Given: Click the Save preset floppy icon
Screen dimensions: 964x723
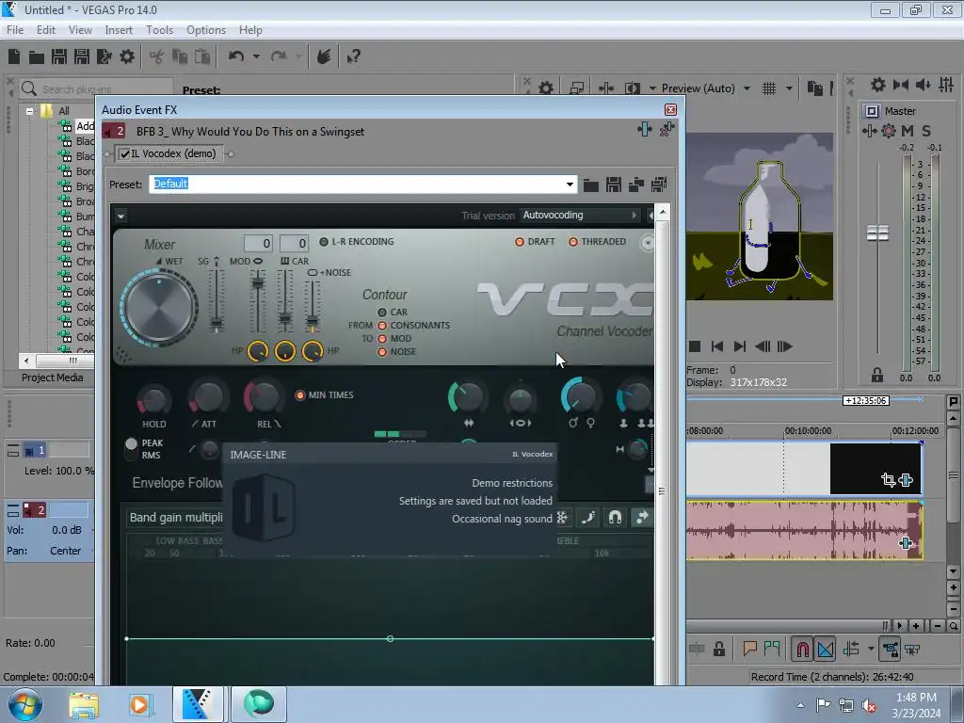Looking at the screenshot, I should (x=614, y=185).
